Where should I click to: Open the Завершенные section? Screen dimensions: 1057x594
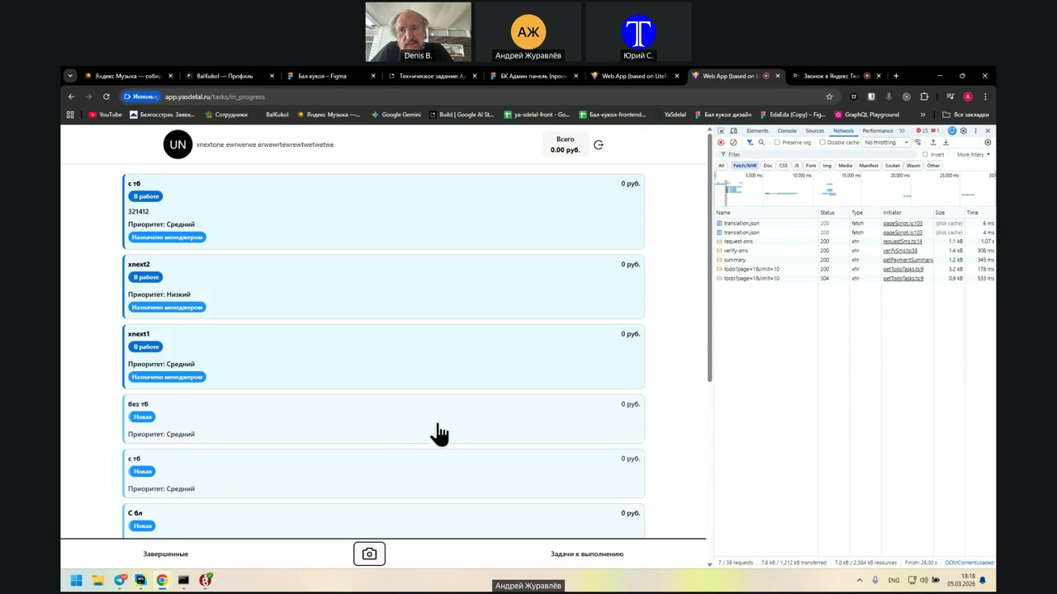click(165, 554)
